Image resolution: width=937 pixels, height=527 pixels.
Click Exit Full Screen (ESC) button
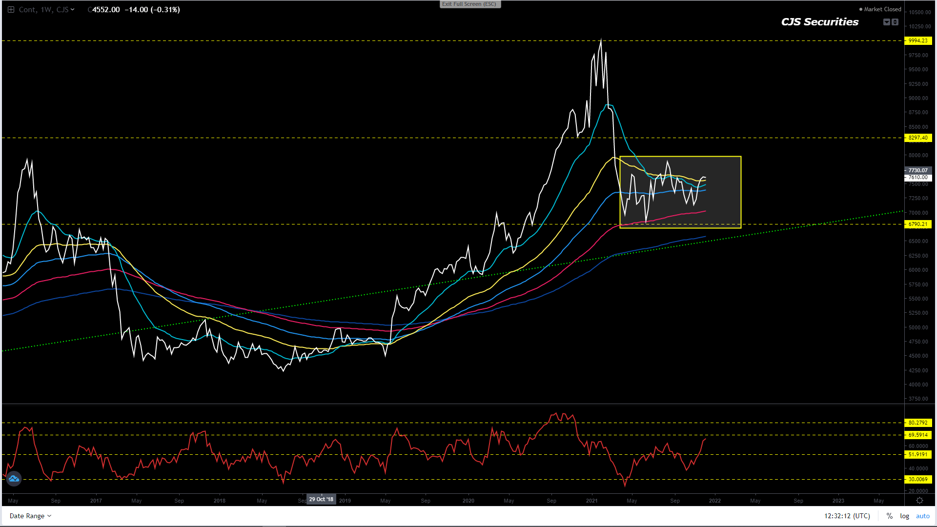(469, 4)
